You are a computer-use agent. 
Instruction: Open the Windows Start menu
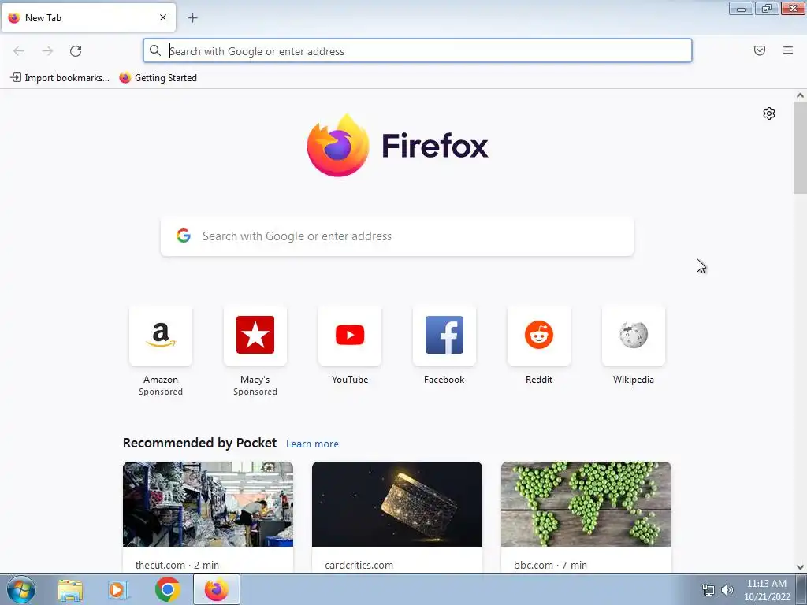point(21,589)
